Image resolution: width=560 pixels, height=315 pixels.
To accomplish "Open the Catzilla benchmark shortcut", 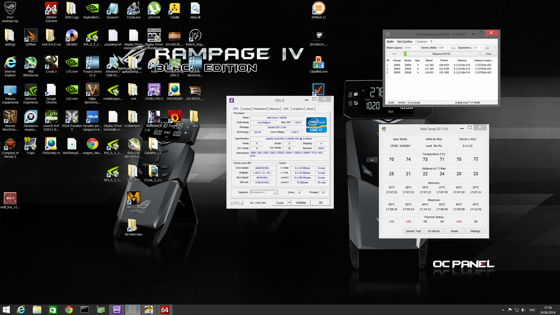I will pyautogui.click(x=175, y=10).
